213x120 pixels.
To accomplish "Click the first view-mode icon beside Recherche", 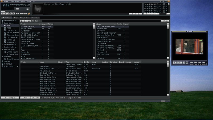I will tap(22, 21).
